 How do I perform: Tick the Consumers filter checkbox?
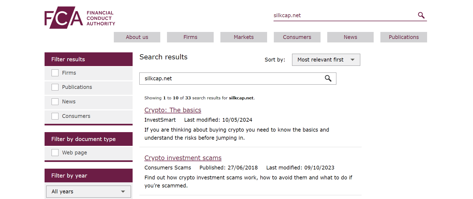pos(55,116)
